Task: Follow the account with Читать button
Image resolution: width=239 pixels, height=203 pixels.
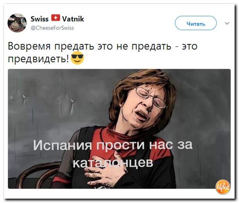Action: click(x=196, y=23)
